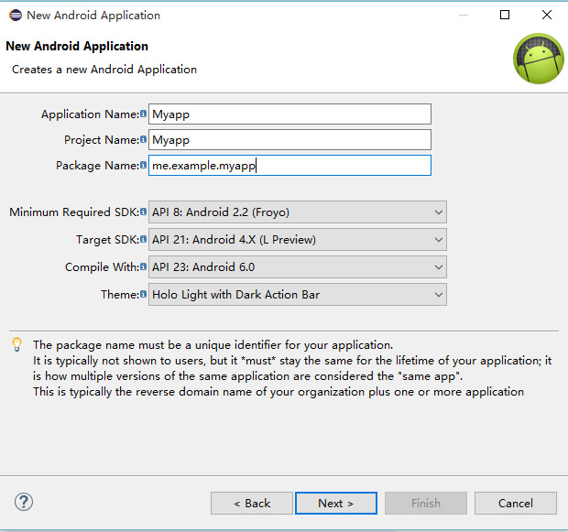568x532 pixels.
Task: Click the Android robot logo
Action: pyautogui.click(x=539, y=59)
